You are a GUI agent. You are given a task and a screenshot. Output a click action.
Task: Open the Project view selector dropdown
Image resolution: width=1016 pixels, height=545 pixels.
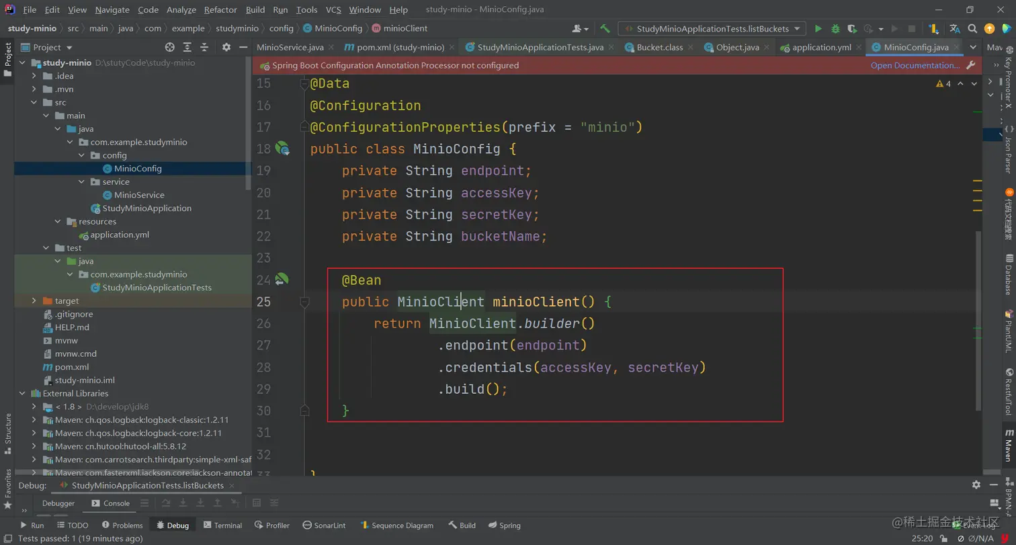pyautogui.click(x=47, y=47)
